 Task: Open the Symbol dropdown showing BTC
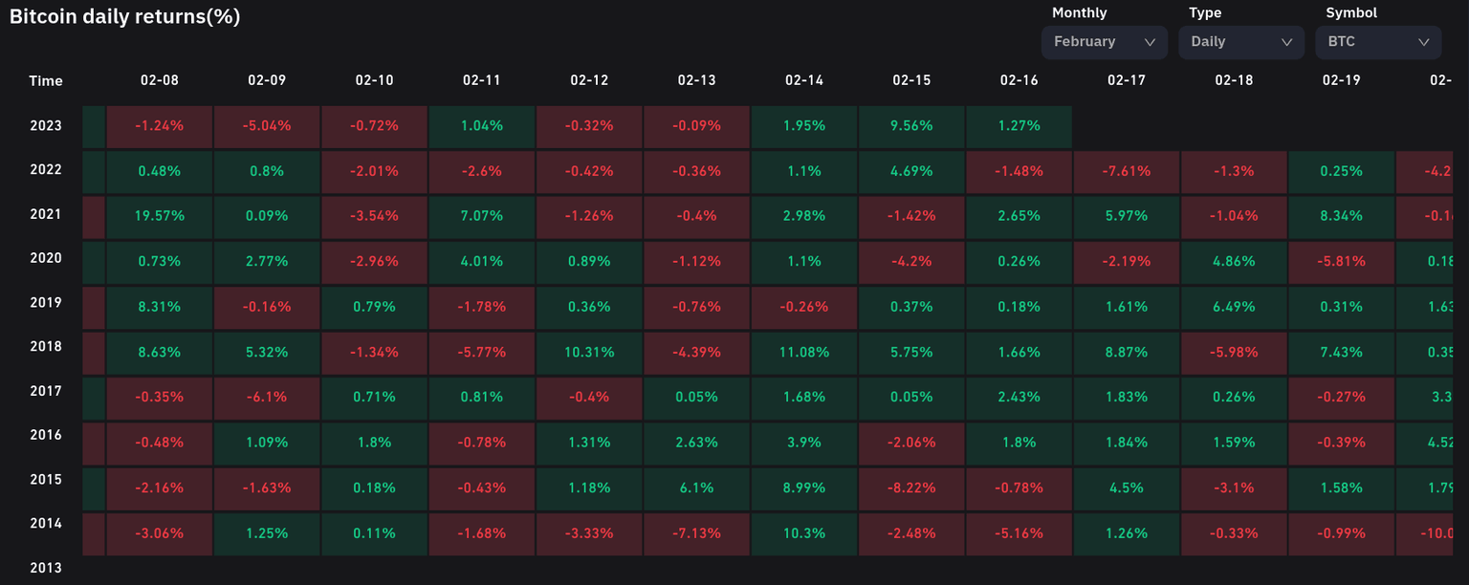(1377, 42)
